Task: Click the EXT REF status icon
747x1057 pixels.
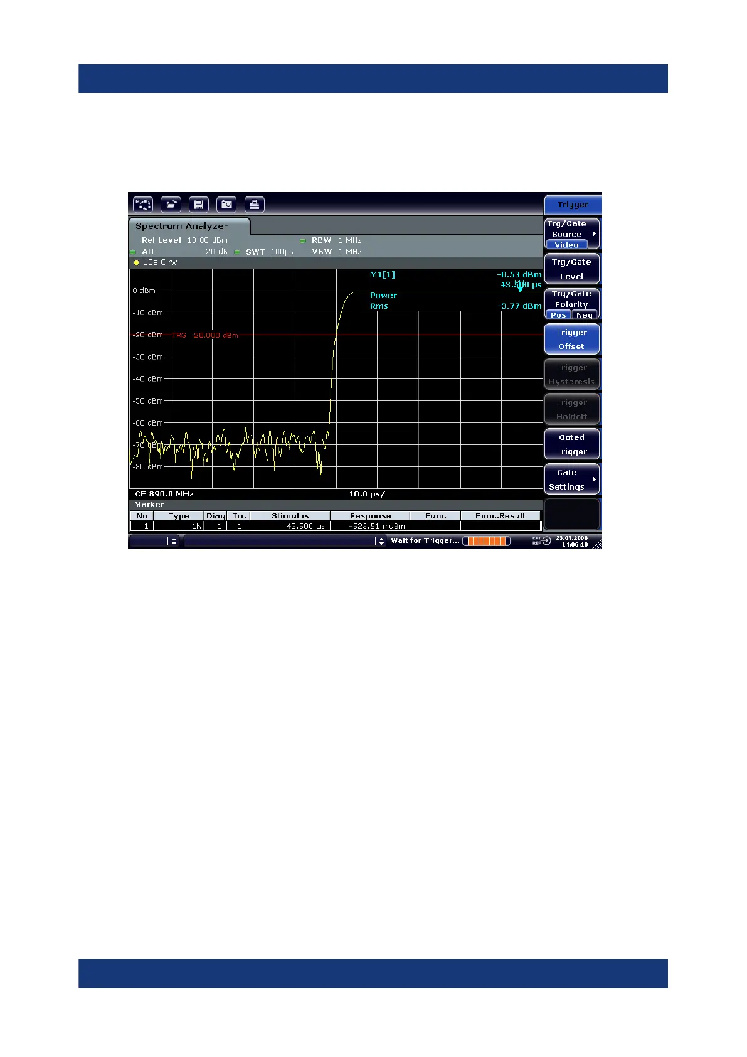Action: click(541, 540)
